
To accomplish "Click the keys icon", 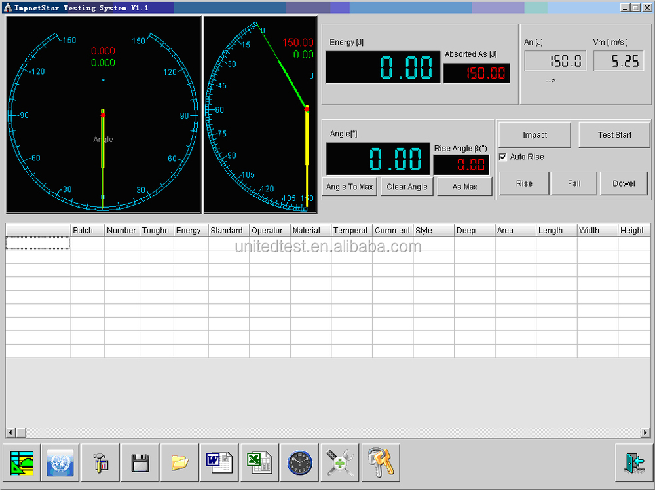I will click(380, 462).
